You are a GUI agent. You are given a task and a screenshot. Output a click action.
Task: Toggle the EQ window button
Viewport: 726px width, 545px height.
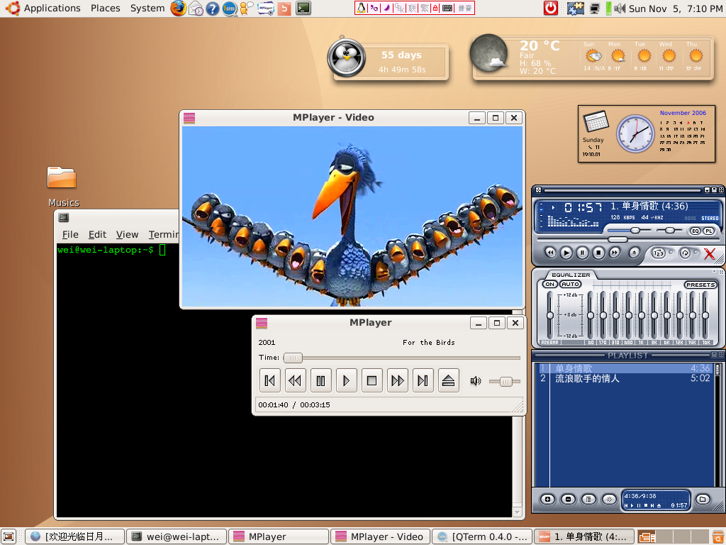click(x=695, y=231)
